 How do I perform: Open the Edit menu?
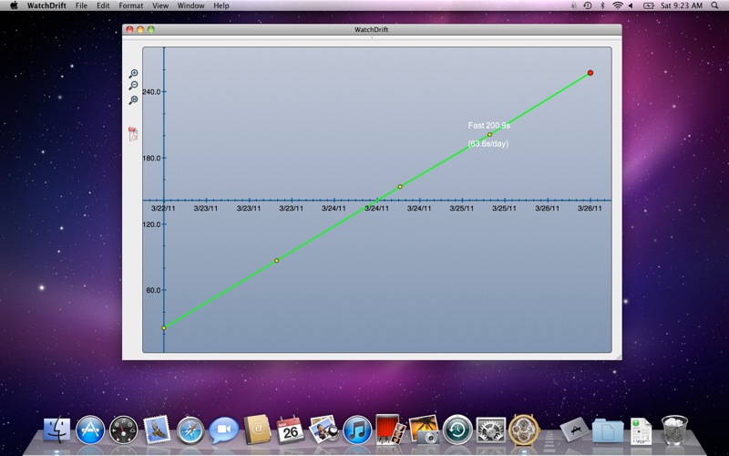point(103,5)
